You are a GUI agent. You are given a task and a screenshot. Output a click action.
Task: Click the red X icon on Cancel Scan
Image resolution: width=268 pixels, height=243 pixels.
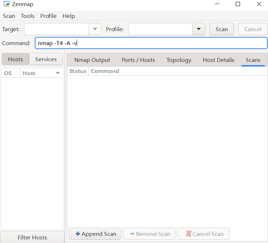coord(189,233)
